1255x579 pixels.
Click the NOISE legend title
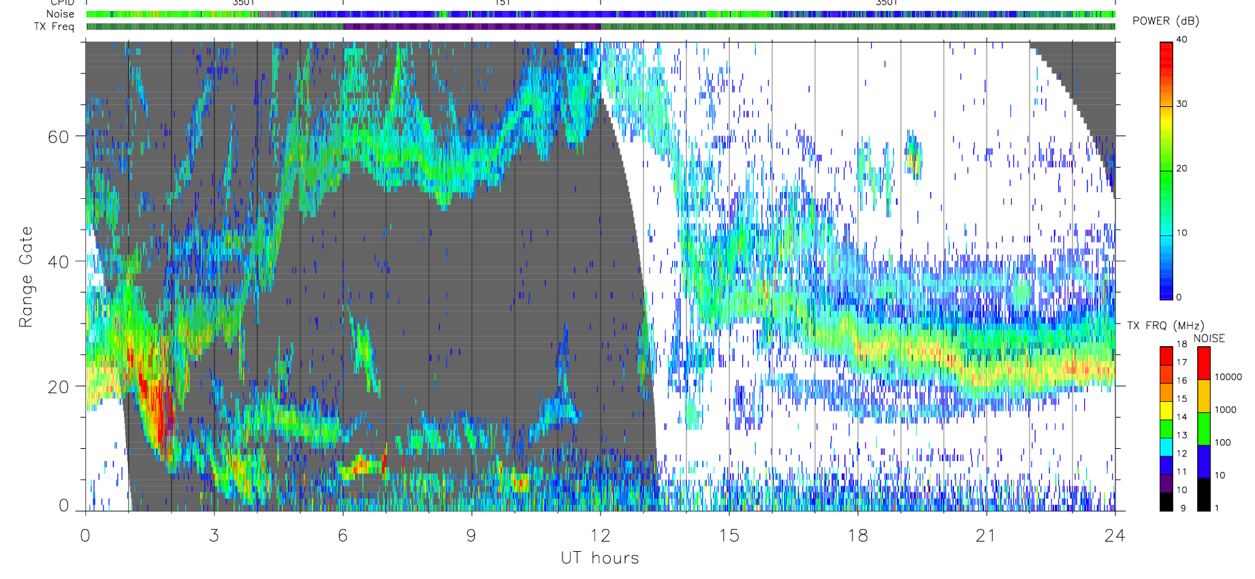click(x=1209, y=339)
